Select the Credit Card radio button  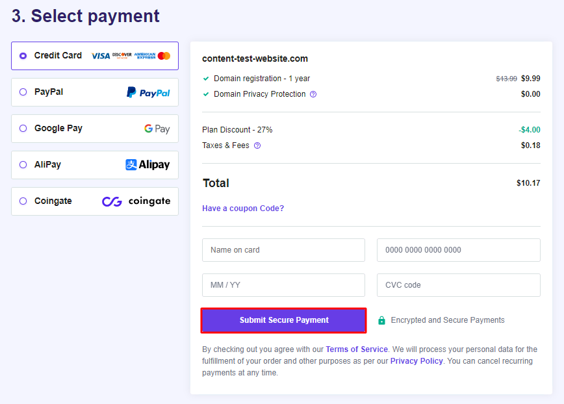pyautogui.click(x=23, y=56)
